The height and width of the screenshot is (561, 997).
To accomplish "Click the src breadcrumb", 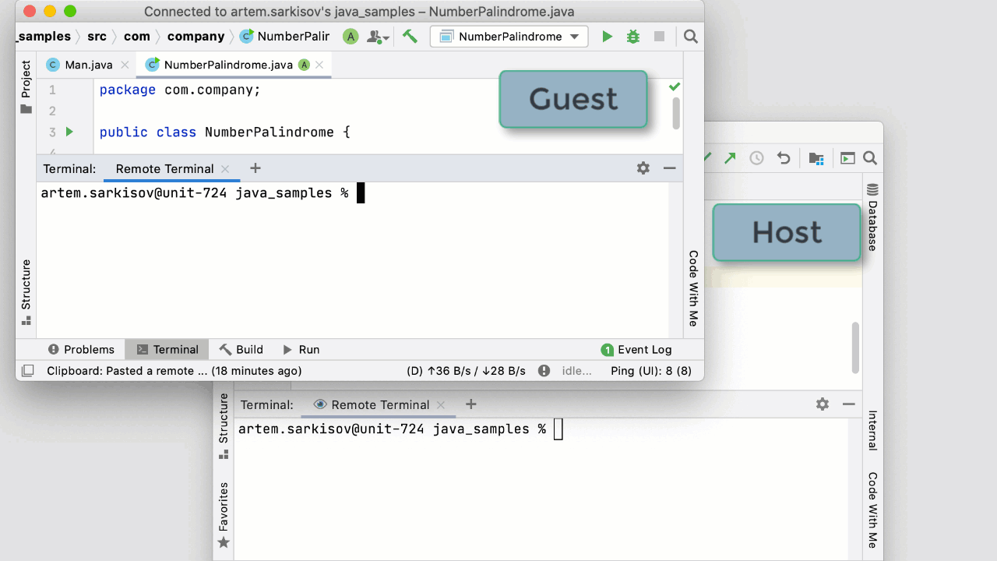I will click(97, 37).
